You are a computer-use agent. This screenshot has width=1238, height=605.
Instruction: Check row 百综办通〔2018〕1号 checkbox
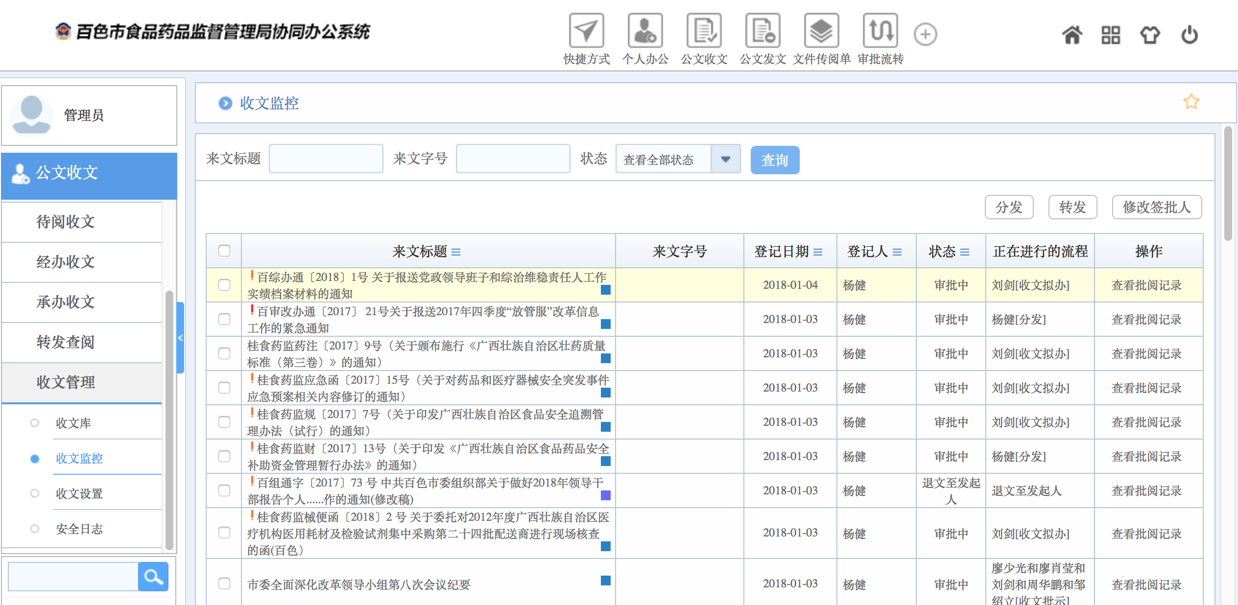coord(224,285)
